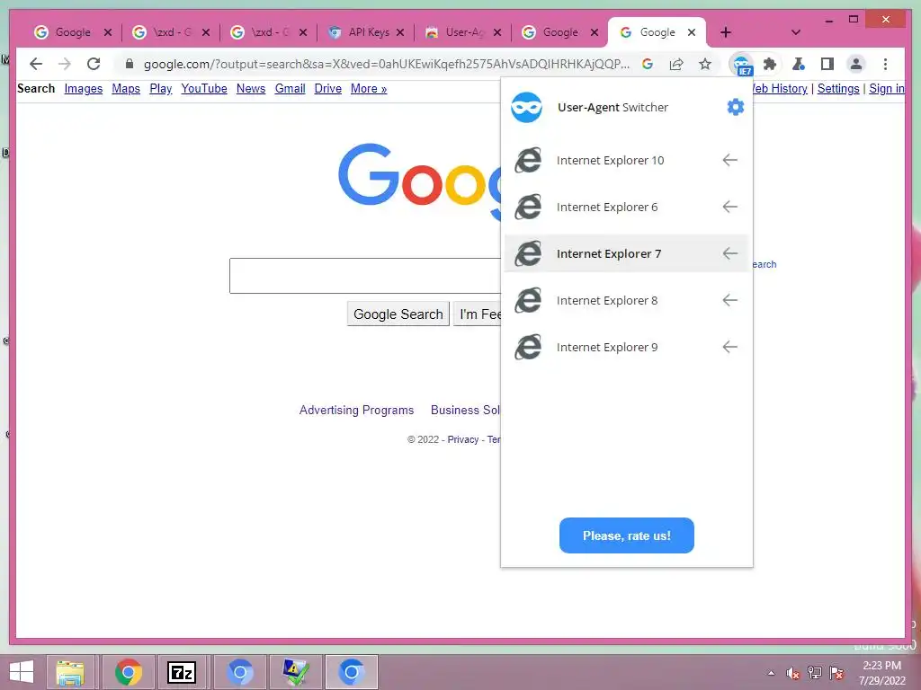Image resolution: width=921 pixels, height=690 pixels.
Task: Click the Google Search button
Action: point(398,314)
